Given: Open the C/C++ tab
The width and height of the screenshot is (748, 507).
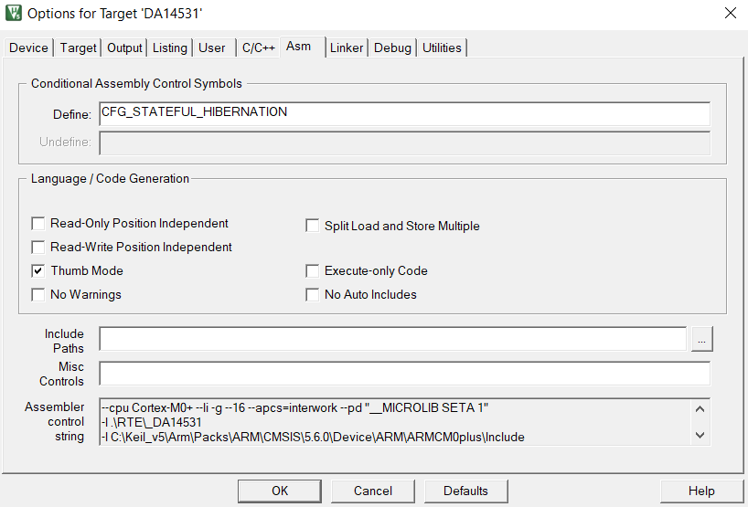Looking at the screenshot, I should point(258,48).
